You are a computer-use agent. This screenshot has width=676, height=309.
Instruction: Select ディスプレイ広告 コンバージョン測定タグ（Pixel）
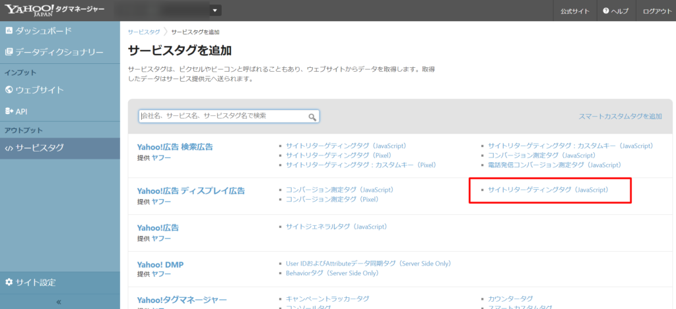coord(333,199)
